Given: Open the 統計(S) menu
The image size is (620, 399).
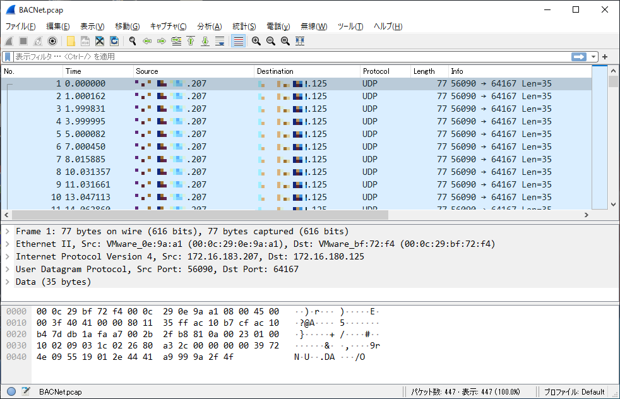Looking at the screenshot, I should [x=244, y=27].
